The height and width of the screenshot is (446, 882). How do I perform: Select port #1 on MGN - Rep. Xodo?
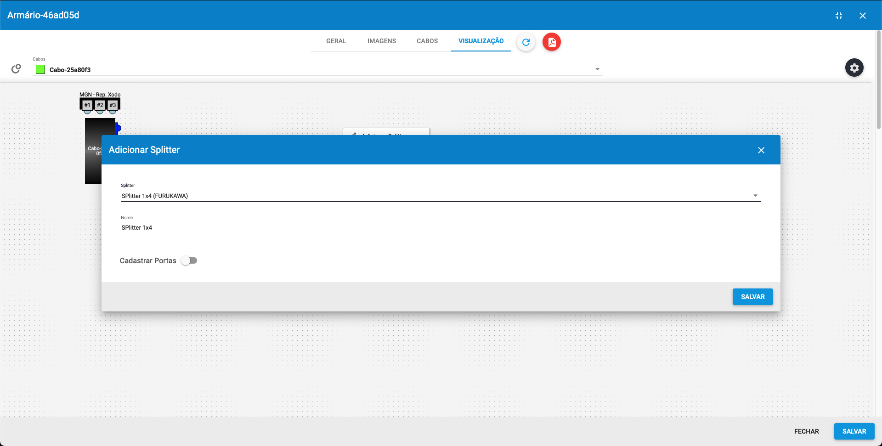87,105
